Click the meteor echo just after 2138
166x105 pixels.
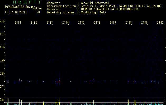(x=135, y=82)
